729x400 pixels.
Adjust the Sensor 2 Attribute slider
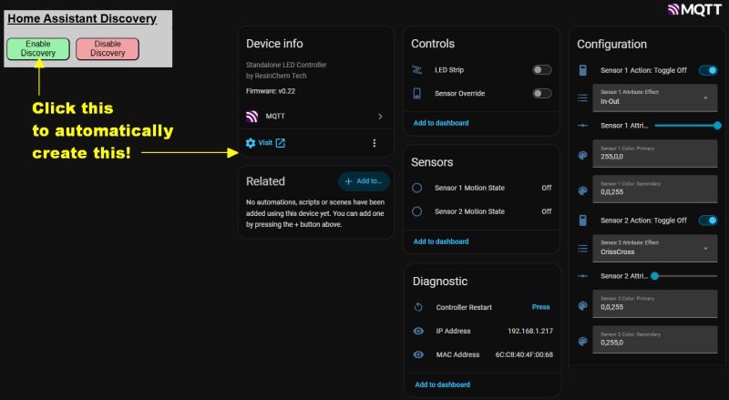686,276
